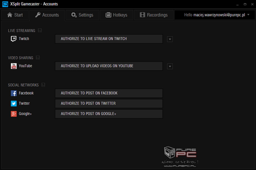Click the Google+ logo icon
The image size is (256, 170).
coord(14,114)
